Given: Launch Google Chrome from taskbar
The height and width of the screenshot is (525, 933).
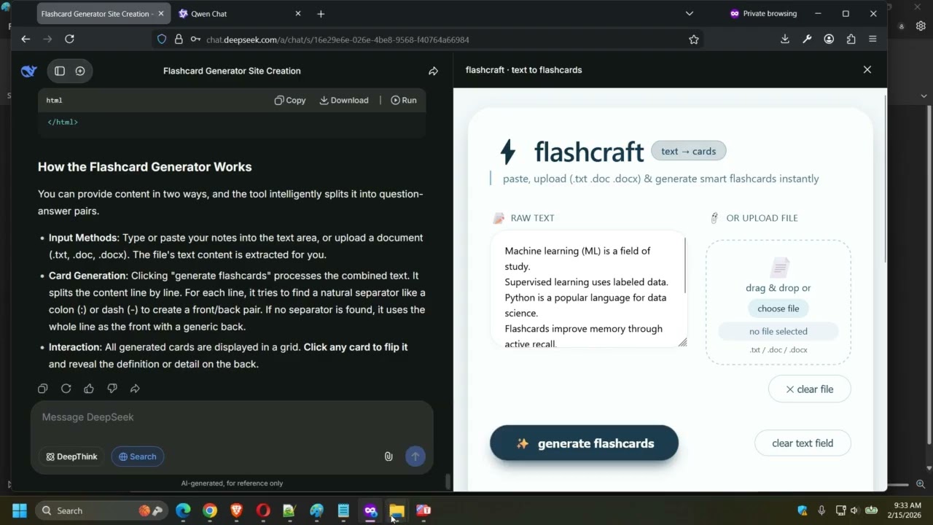Looking at the screenshot, I should coord(210,510).
